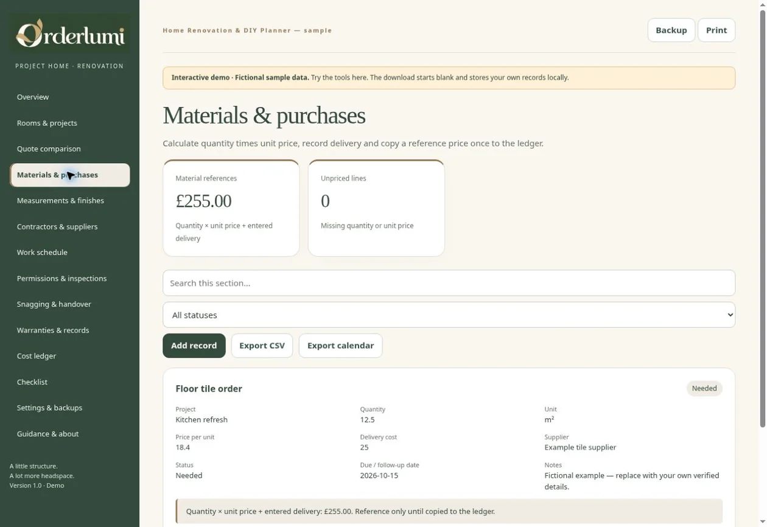Click the Backup button
767x527 pixels.
tap(671, 30)
